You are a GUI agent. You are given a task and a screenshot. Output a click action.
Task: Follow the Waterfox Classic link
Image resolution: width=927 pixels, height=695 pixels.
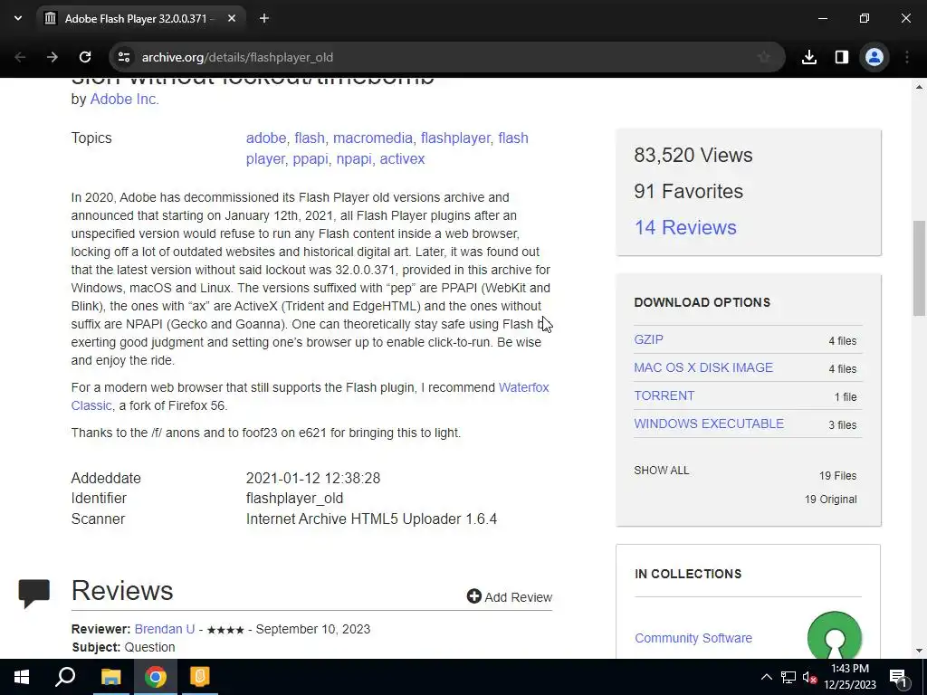(524, 387)
